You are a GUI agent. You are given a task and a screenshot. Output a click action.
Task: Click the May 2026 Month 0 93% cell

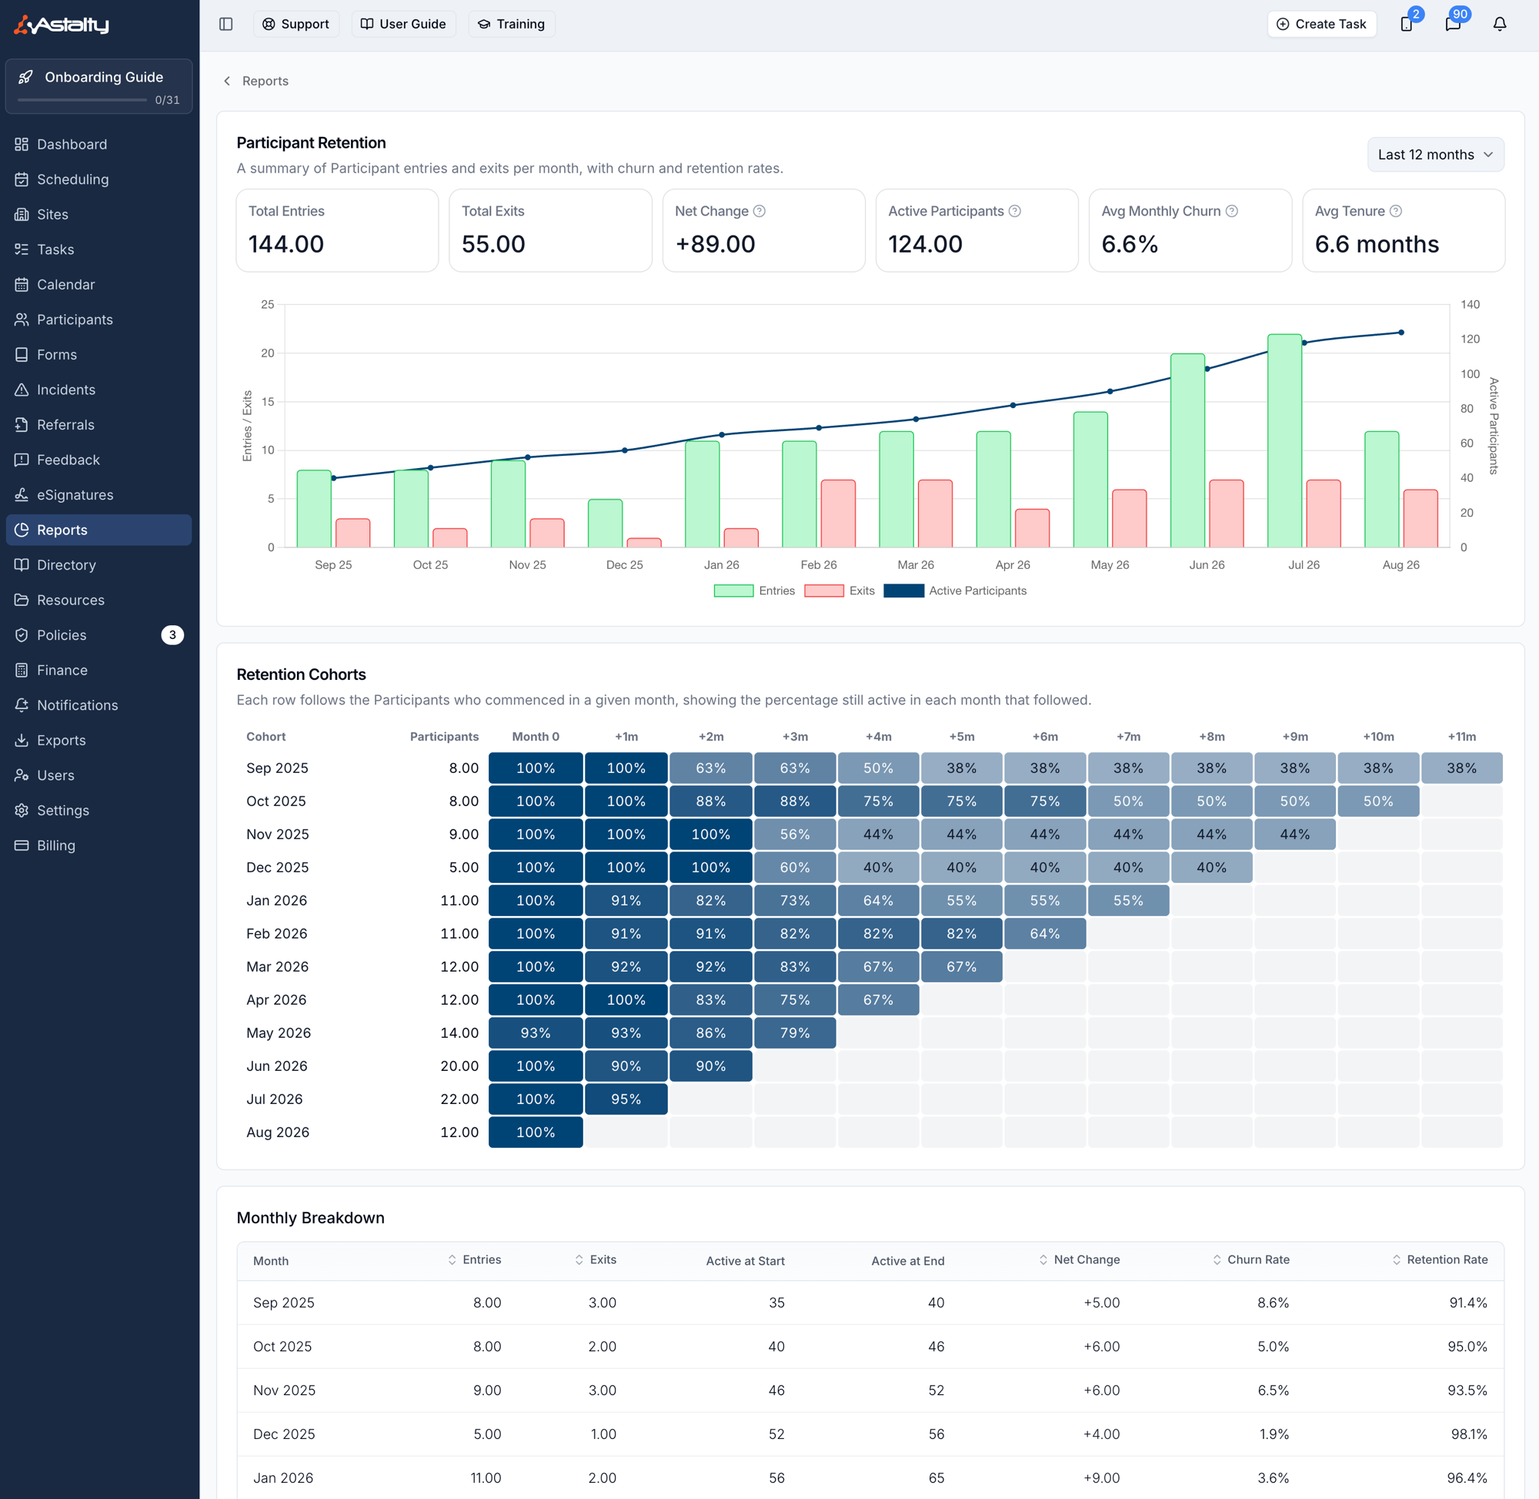tap(536, 1033)
